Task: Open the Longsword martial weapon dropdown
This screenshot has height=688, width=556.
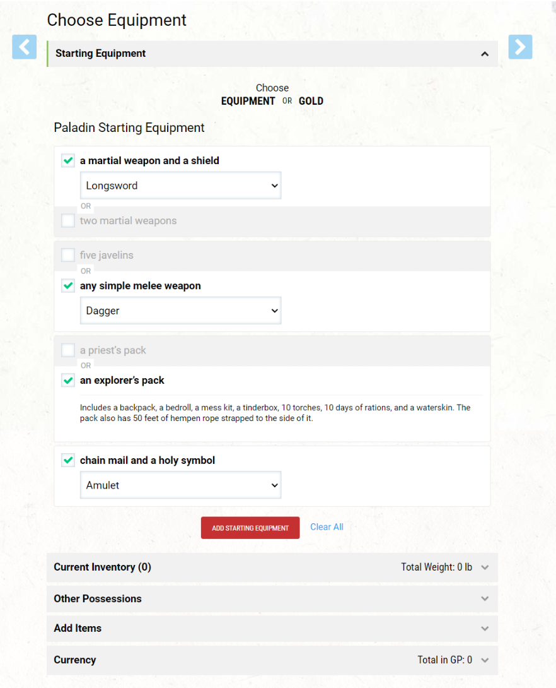Action: (180, 186)
